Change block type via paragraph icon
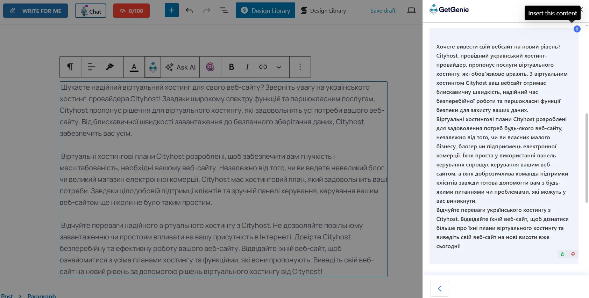Image resolution: width=589 pixels, height=298 pixels. tap(70, 67)
